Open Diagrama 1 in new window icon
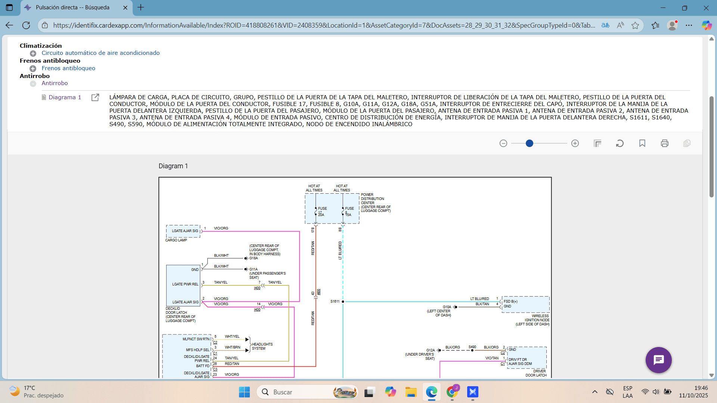The width and height of the screenshot is (717, 403). click(x=95, y=97)
